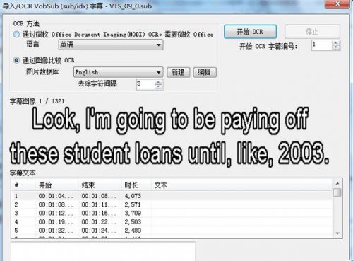Click the character spacing field showing 5
The width and height of the screenshot is (353, 261).
pos(145,84)
